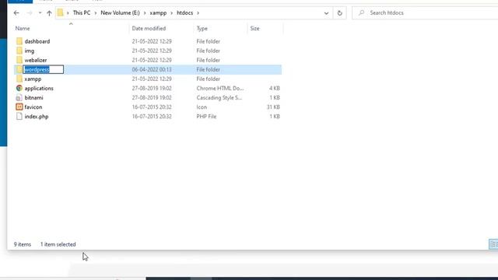Click the 1 item selected status text
The width and height of the screenshot is (498, 280).
(58, 244)
